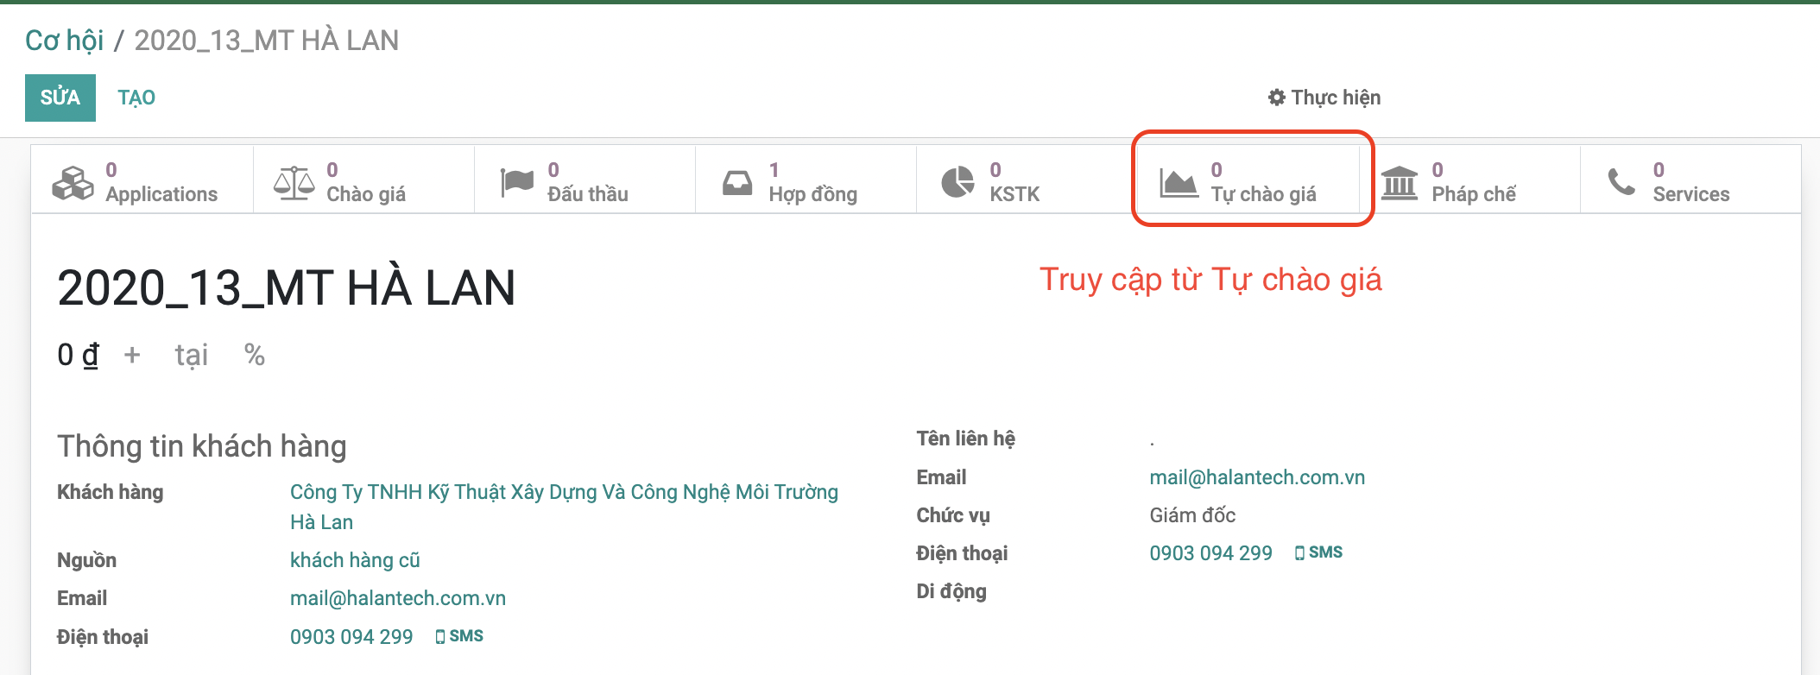Viewport: 1820px width, 675px height.
Task: Click the Services phone icon
Action: pyautogui.click(x=1621, y=182)
